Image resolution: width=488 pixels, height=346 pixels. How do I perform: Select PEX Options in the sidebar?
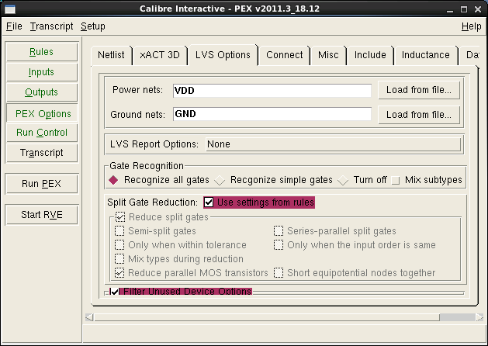pyautogui.click(x=42, y=113)
